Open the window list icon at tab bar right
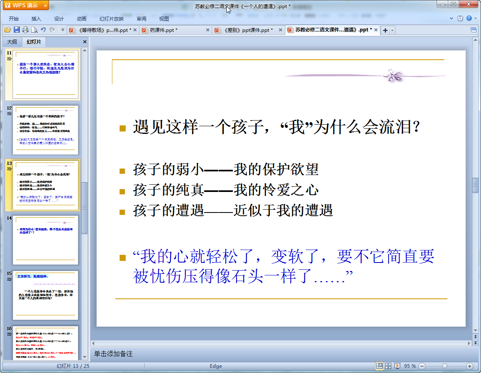481x373 pixels. [x=474, y=30]
